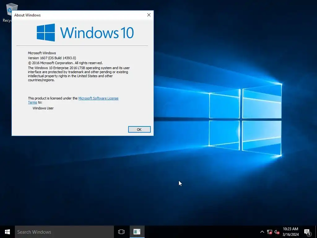Open the clock showing 10:23 AM
The image size is (317, 238).
point(290,232)
